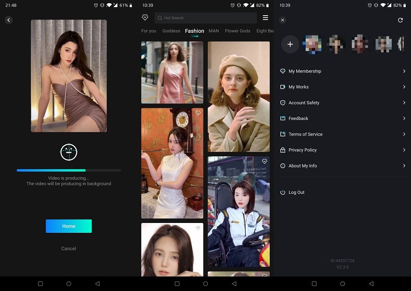Expand Feedback with its chevron
This screenshot has width=411, height=291.
coord(404,118)
